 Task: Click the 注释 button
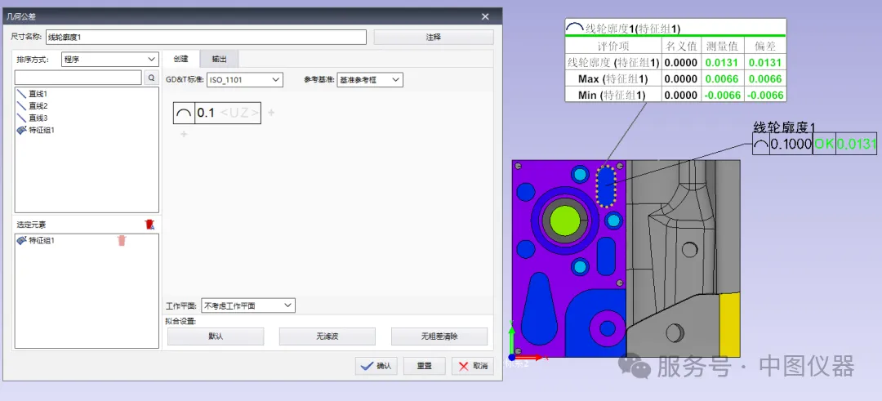tap(433, 37)
